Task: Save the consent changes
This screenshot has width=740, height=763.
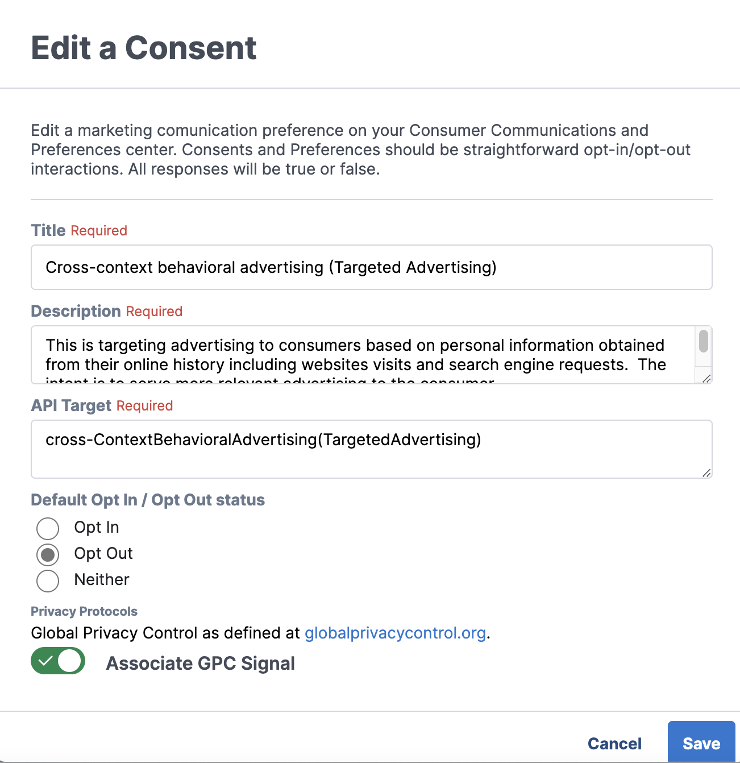Action: click(x=701, y=743)
